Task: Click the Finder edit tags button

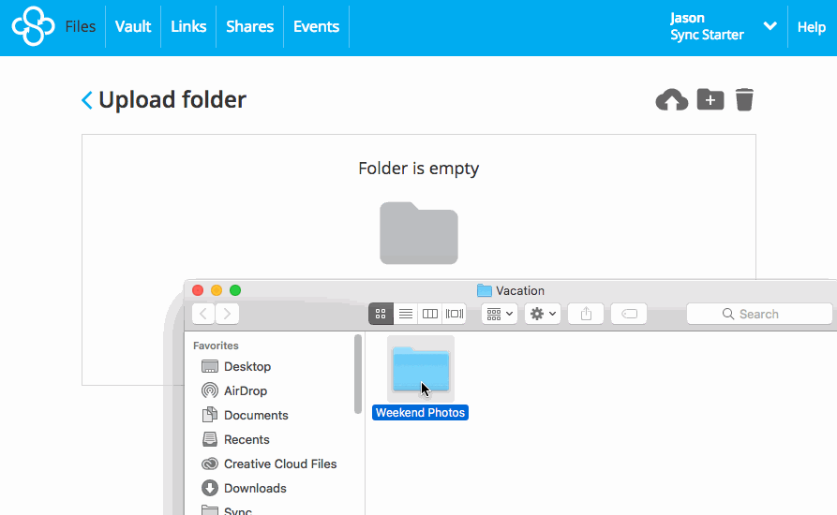Action: (629, 314)
